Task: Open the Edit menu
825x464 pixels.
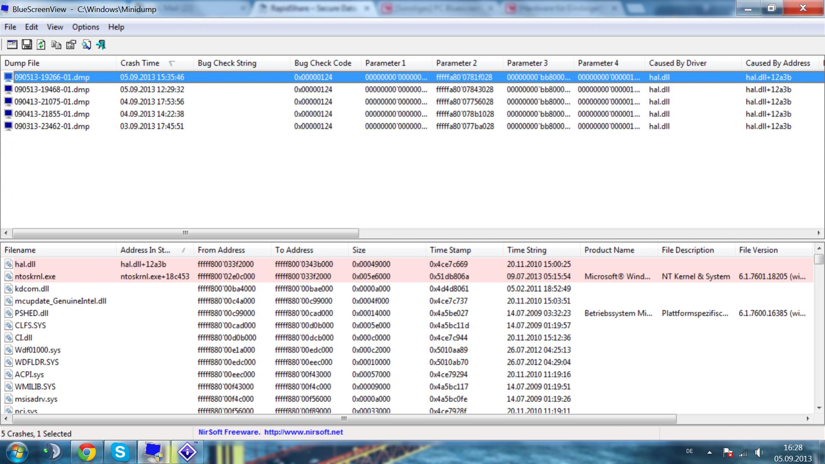Action: coord(31,27)
